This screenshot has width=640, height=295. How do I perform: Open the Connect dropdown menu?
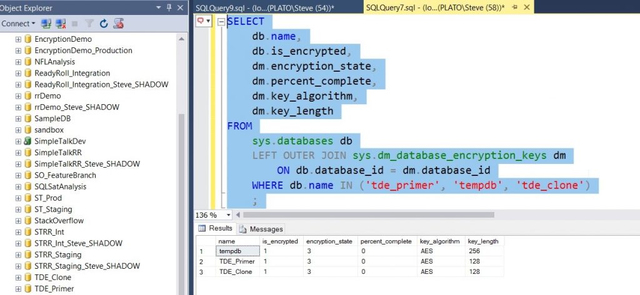[x=18, y=24]
